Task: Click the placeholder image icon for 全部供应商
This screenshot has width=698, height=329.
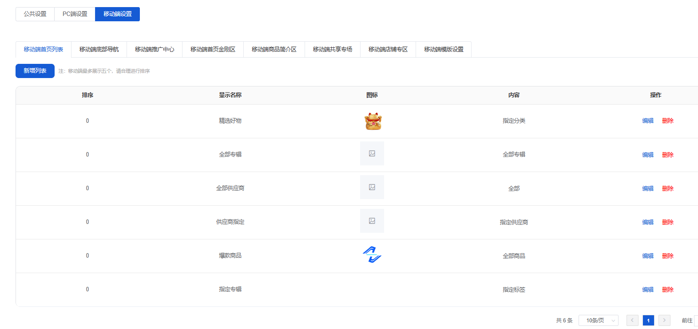Action: [372, 187]
